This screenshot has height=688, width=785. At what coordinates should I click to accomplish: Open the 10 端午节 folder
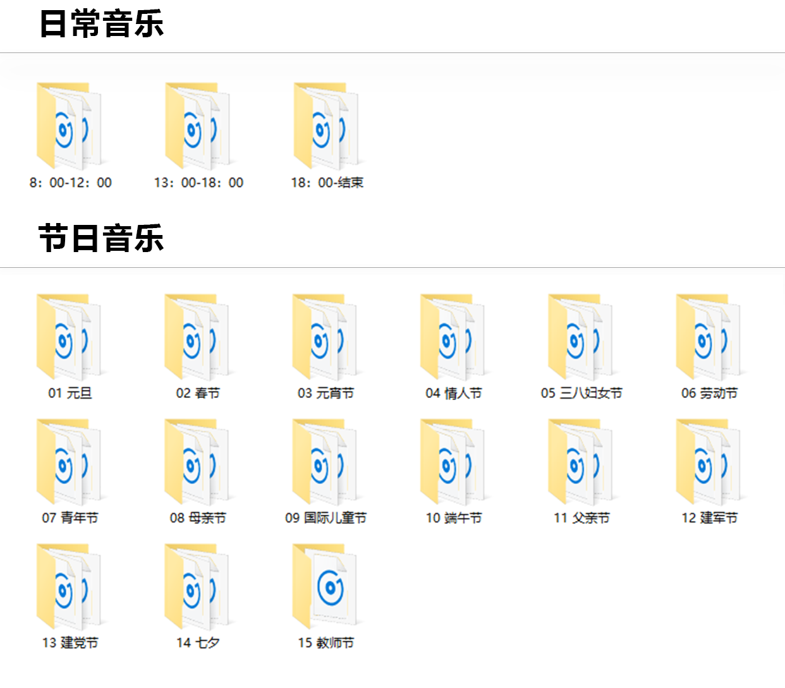tap(453, 462)
